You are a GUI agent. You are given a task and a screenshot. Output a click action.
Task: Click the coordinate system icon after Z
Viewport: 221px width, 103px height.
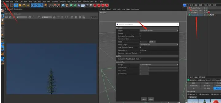45,5
